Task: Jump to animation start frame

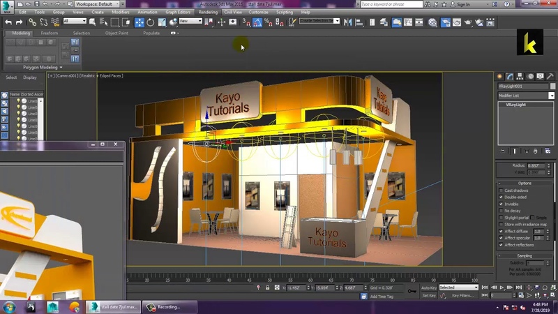Action: tap(485, 287)
